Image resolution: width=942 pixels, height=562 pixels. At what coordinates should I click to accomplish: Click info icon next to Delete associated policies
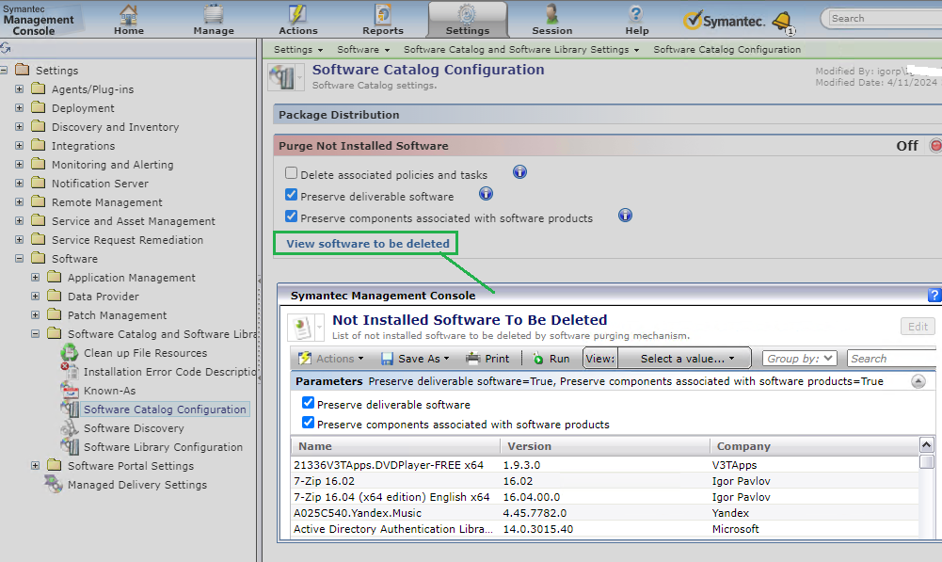coord(519,172)
